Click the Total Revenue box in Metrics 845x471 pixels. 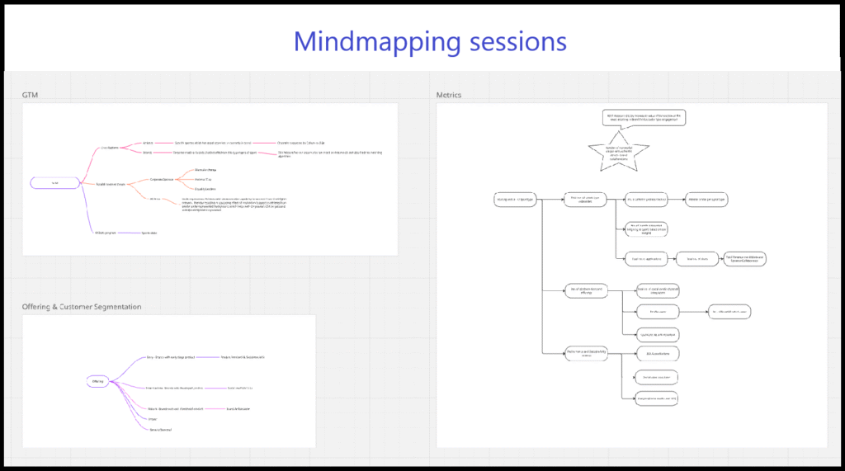[745, 258]
